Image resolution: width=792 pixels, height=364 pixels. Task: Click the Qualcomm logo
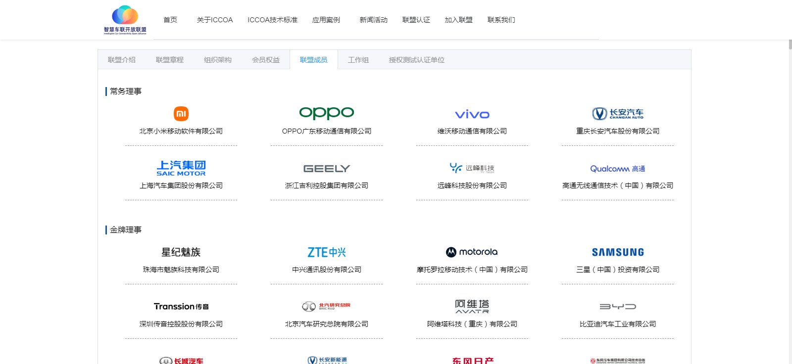point(618,169)
